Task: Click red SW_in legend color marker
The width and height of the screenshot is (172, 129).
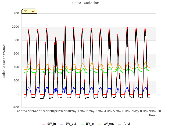Action: pyautogui.click(x=44, y=124)
